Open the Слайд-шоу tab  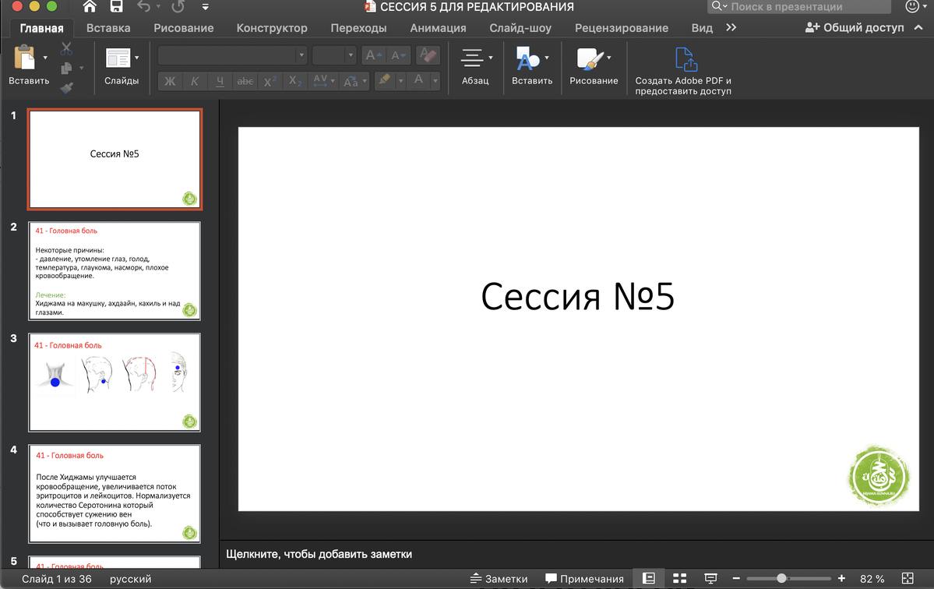(520, 28)
